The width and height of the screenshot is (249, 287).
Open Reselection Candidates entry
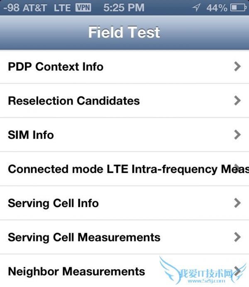[74, 101]
